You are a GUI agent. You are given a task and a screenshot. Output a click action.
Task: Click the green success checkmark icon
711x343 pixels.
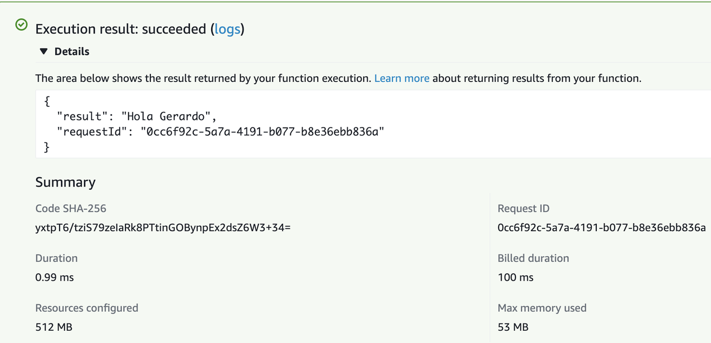(x=21, y=24)
